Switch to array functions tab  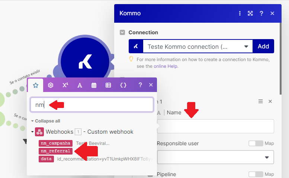click(108, 85)
